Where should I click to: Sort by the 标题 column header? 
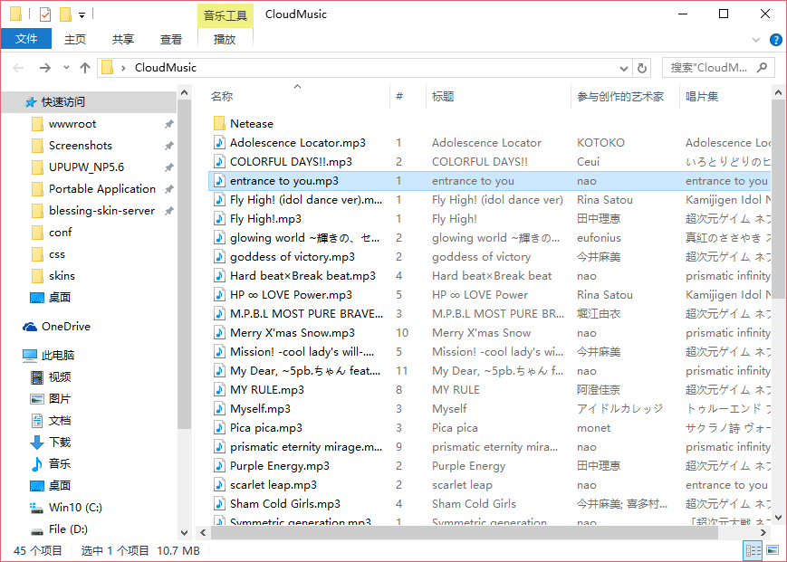pyautogui.click(x=498, y=96)
